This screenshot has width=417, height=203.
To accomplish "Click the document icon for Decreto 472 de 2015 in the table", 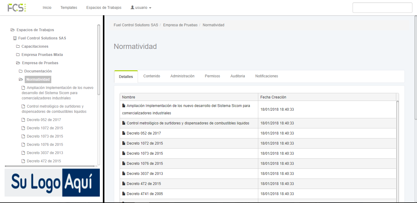I will click(124, 184).
